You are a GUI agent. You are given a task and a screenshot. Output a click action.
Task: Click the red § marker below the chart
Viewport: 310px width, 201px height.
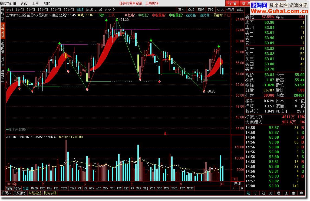pyautogui.click(x=165, y=133)
